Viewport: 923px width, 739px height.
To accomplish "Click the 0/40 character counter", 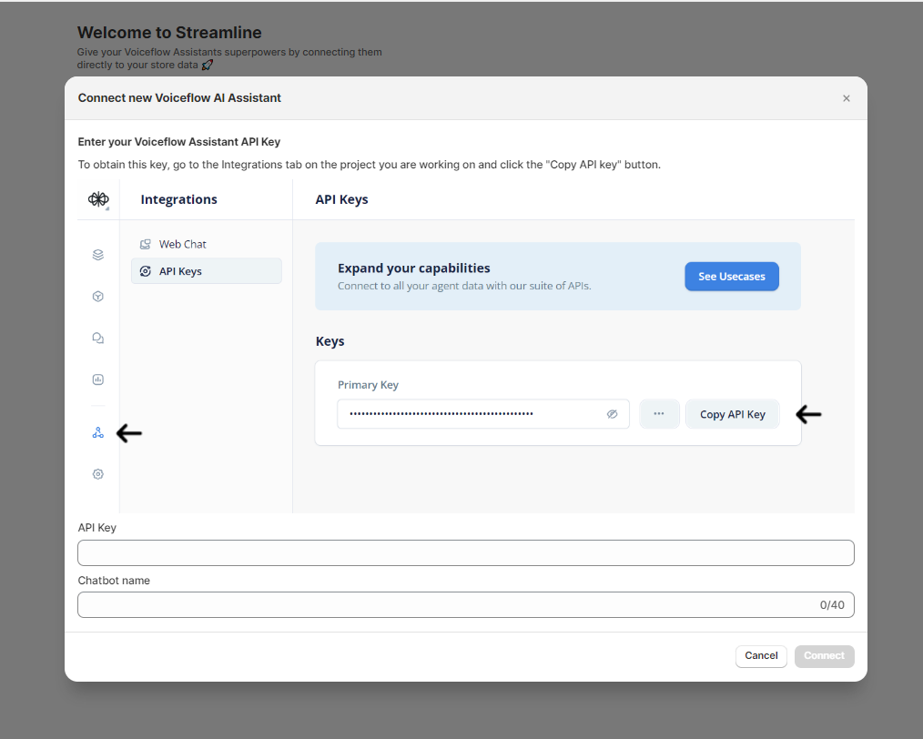I will (x=832, y=605).
